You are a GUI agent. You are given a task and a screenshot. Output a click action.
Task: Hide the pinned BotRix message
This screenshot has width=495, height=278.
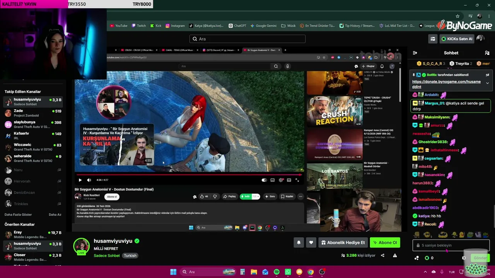coord(487,75)
